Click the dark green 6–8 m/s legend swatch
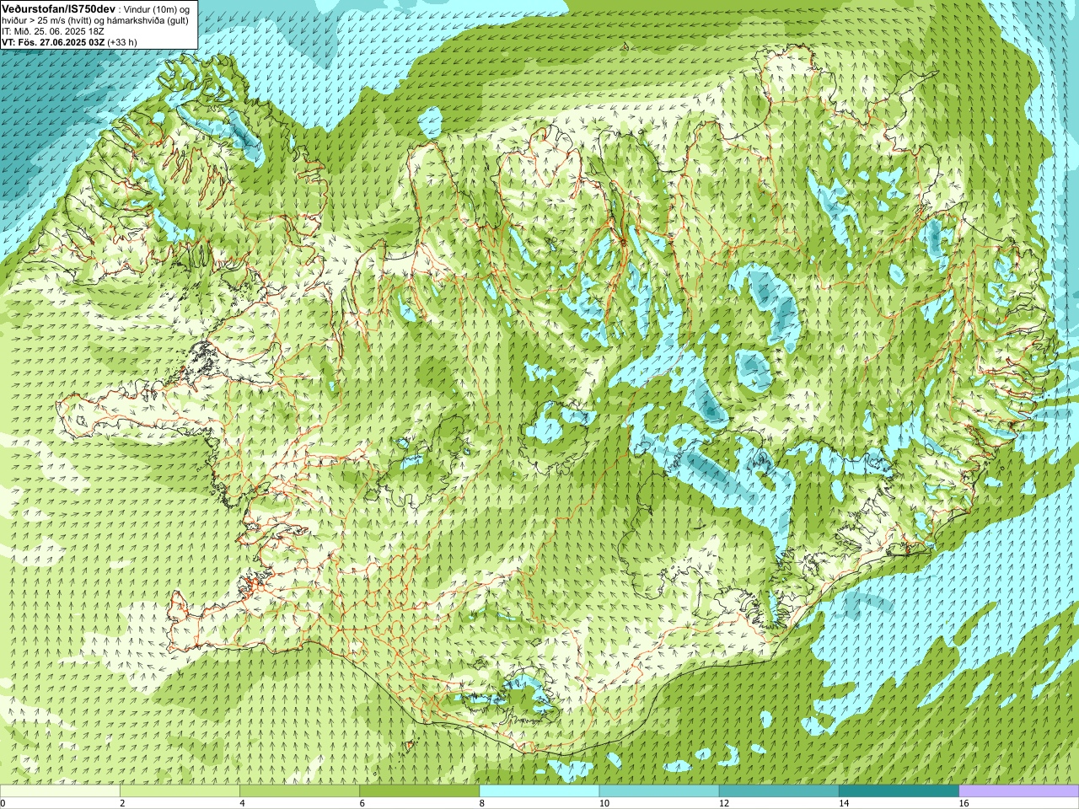Image resolution: width=1079 pixels, height=809 pixels. 419,791
